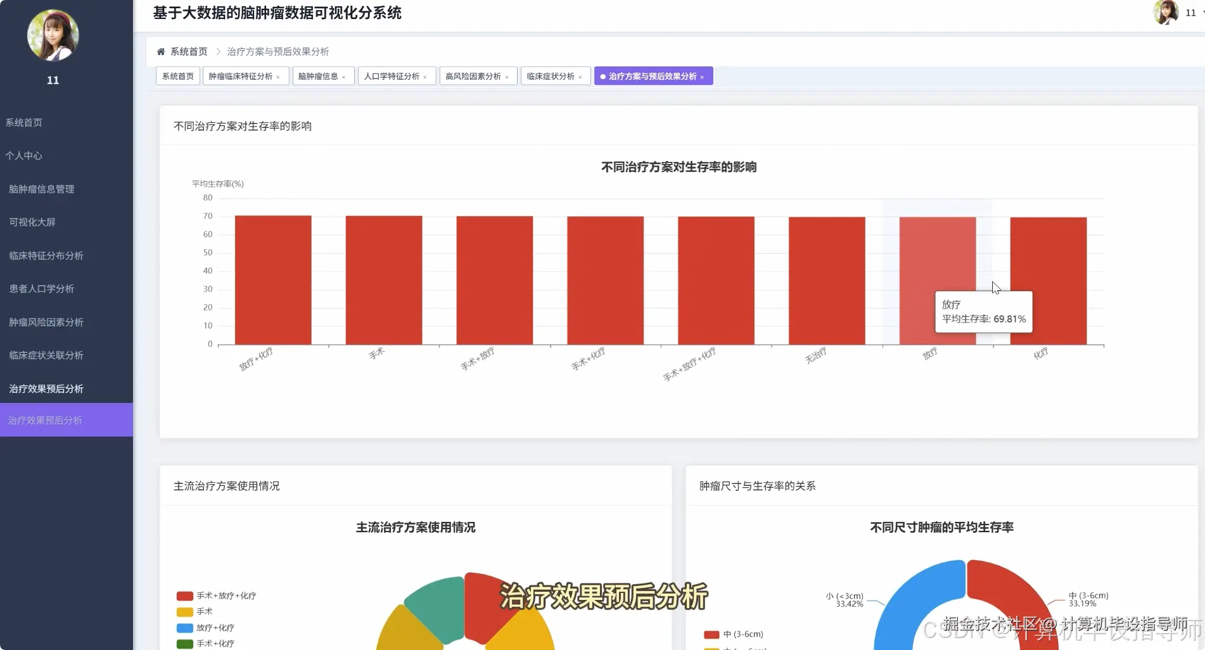Switch to the 系统首页 tab
1205x650 pixels.
(x=177, y=75)
